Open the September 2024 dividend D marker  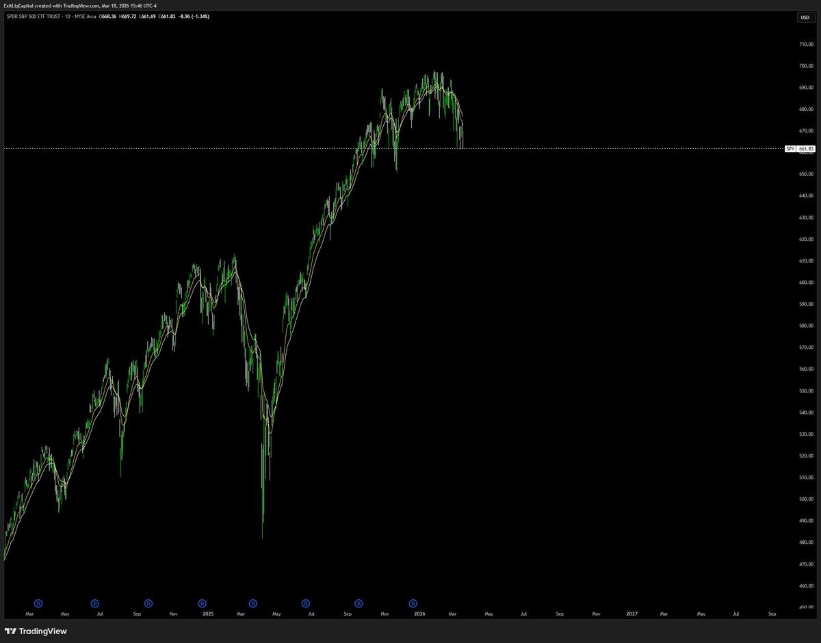click(x=148, y=603)
